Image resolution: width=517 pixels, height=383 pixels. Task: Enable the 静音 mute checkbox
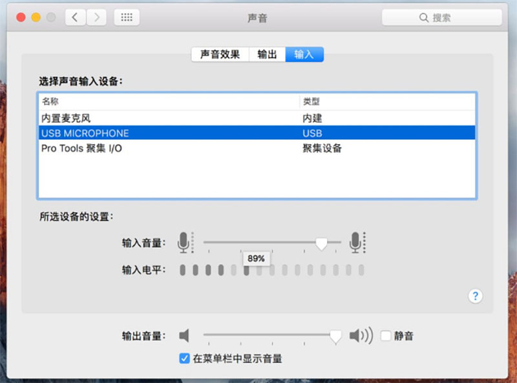coord(386,336)
